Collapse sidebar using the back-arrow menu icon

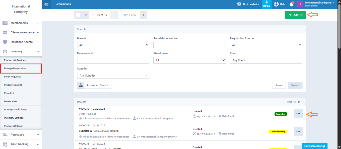[x=46, y=4]
